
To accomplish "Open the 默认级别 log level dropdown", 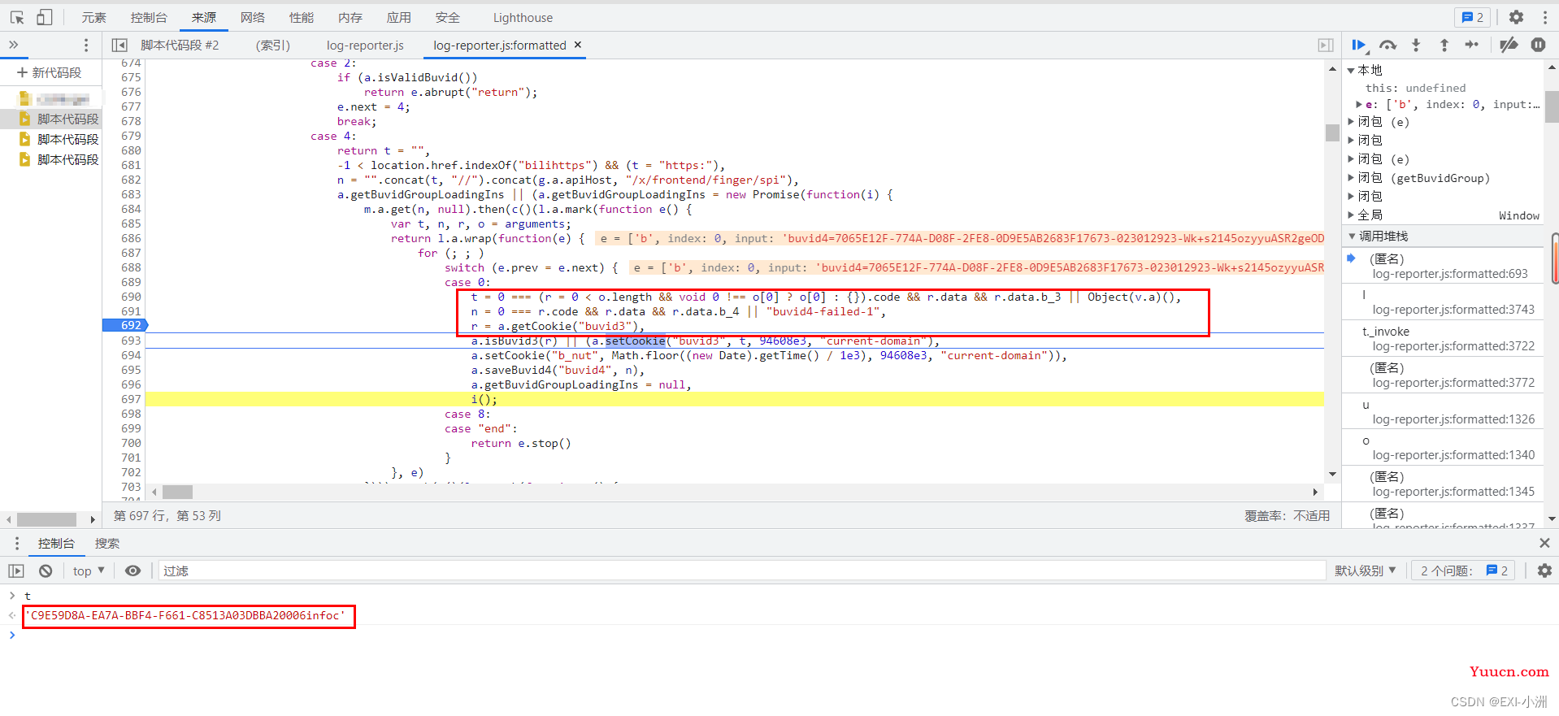I will tap(1365, 571).
